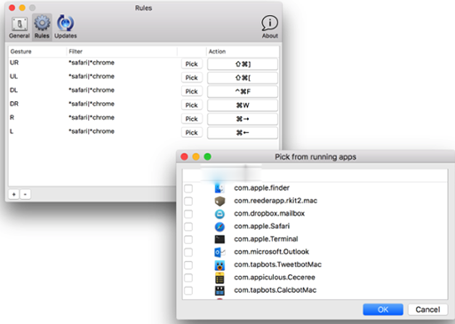Click Pick button for UL gesture
This screenshot has width=455, height=324.
[x=192, y=77]
